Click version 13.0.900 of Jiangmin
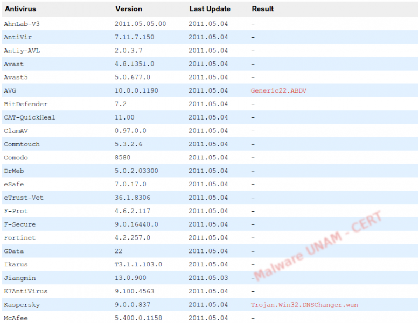 130,278
